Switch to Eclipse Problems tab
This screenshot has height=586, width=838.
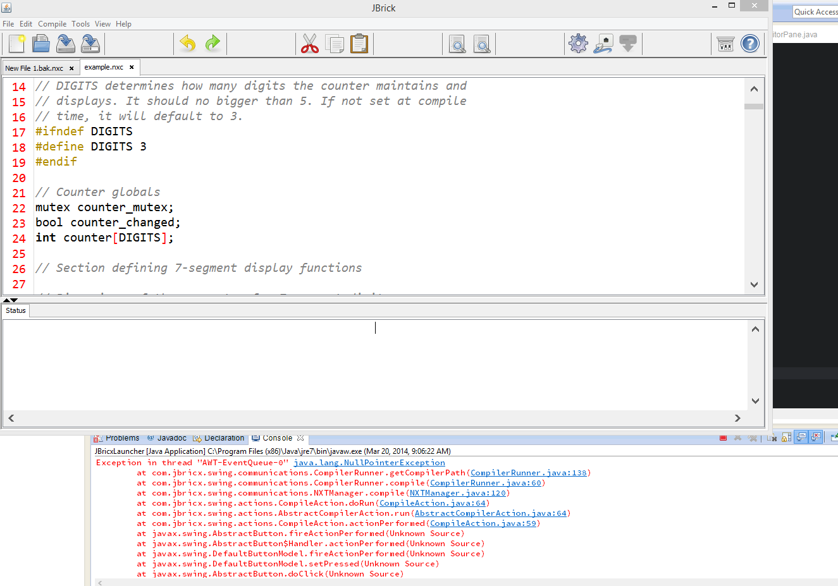[x=117, y=438]
